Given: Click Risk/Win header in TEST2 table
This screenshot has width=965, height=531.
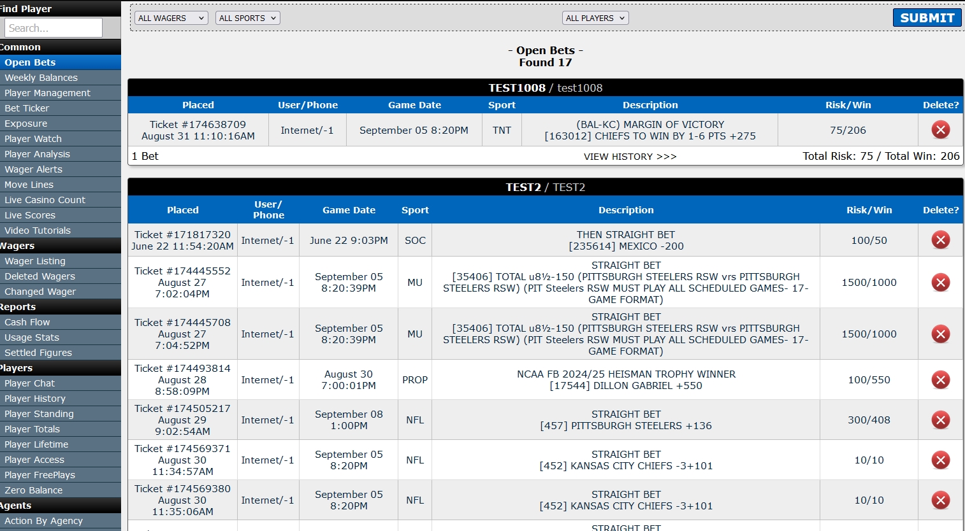Looking at the screenshot, I should tap(869, 210).
